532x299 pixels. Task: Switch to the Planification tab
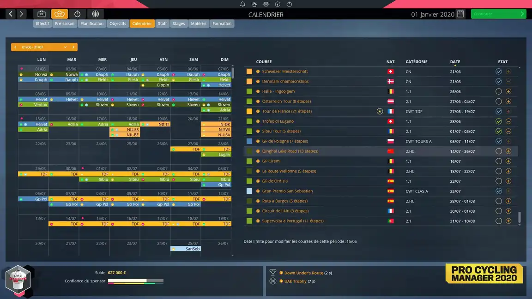[x=92, y=24]
